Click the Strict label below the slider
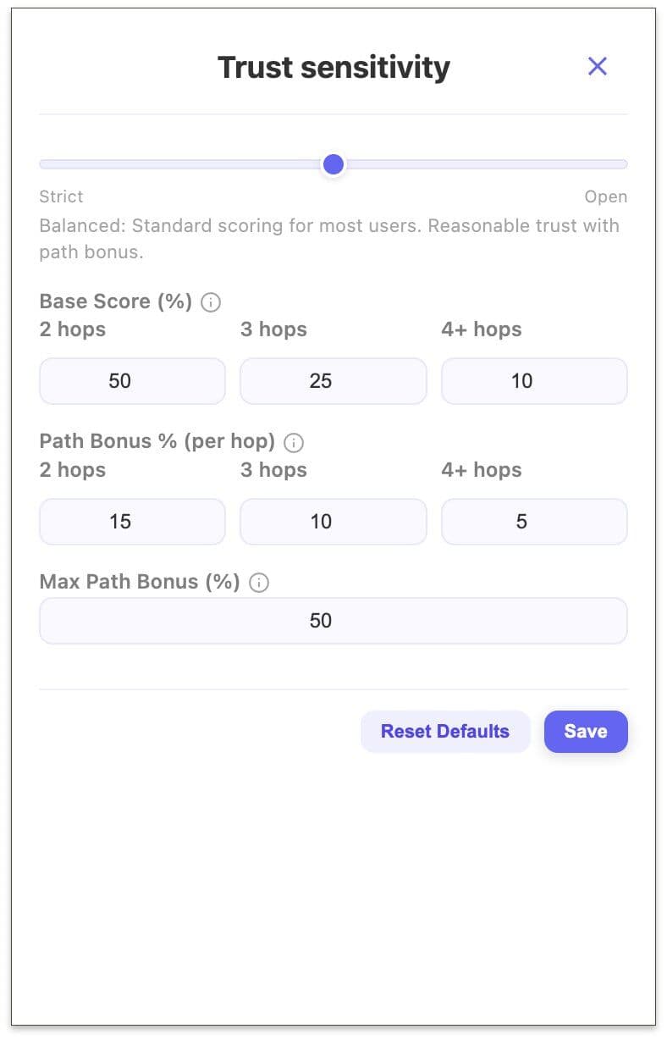 (x=60, y=196)
